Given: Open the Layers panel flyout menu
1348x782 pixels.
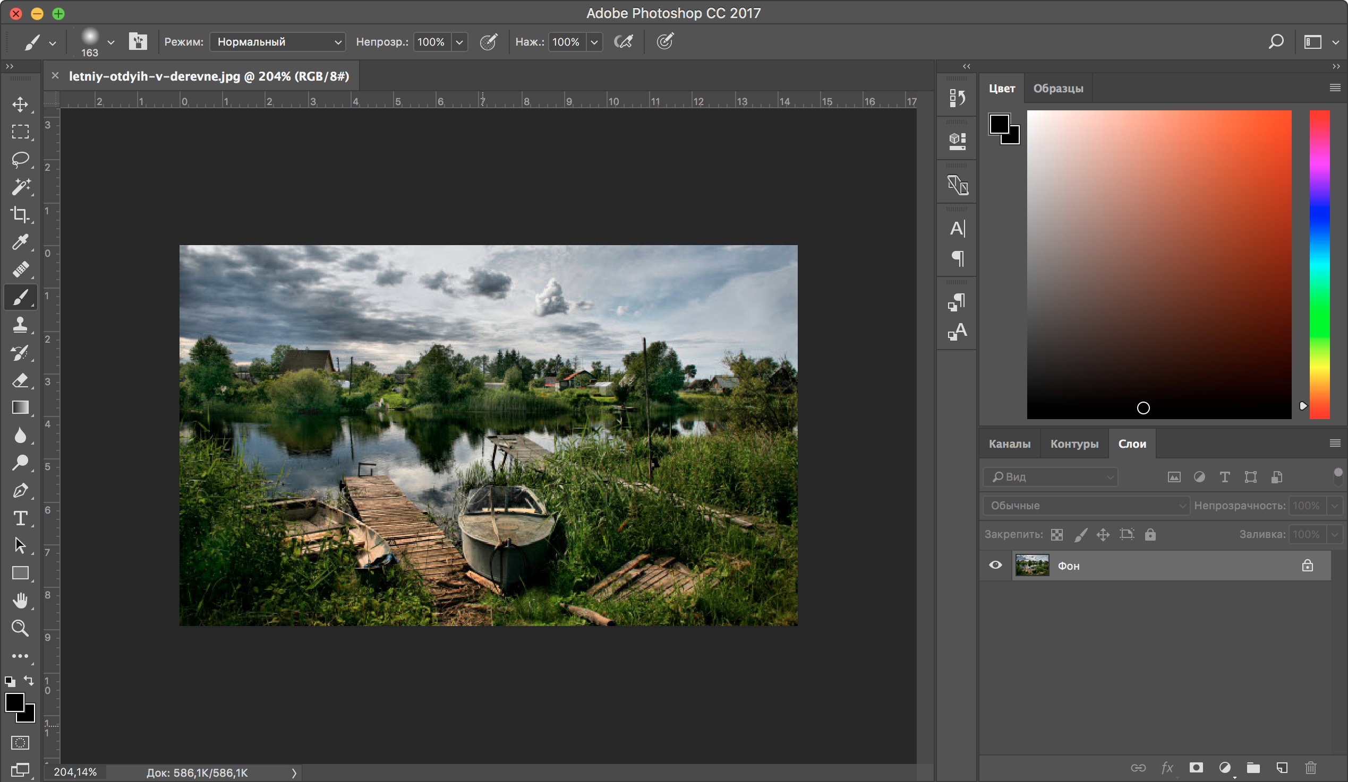Looking at the screenshot, I should (x=1335, y=443).
